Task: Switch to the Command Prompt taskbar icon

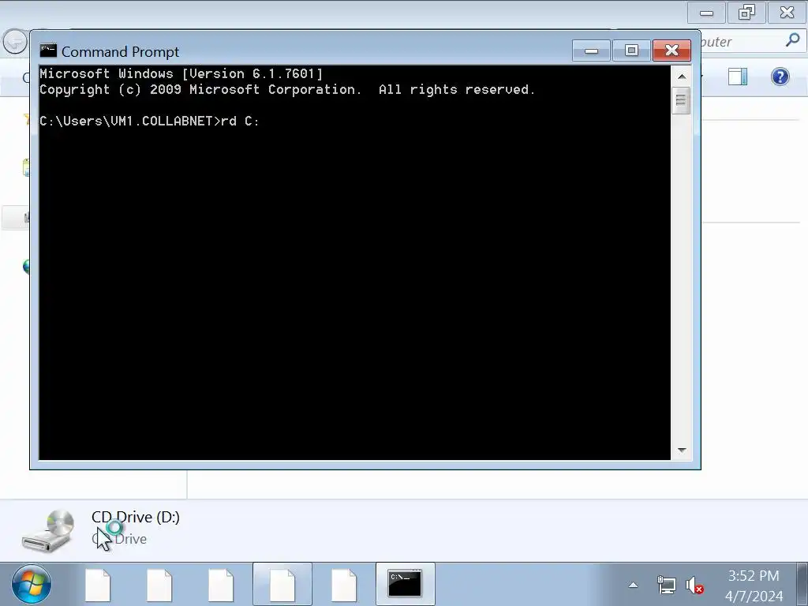Action: pos(405,584)
